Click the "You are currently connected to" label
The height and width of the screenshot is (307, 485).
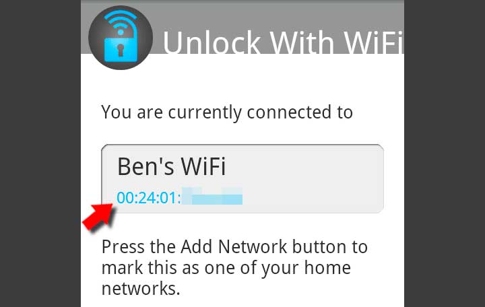[x=227, y=112]
